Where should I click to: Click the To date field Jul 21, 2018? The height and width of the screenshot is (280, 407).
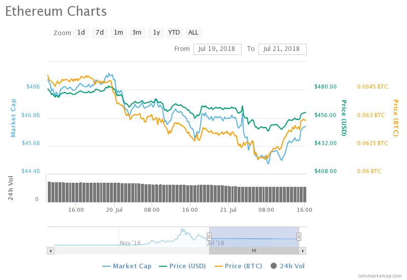tap(282, 49)
